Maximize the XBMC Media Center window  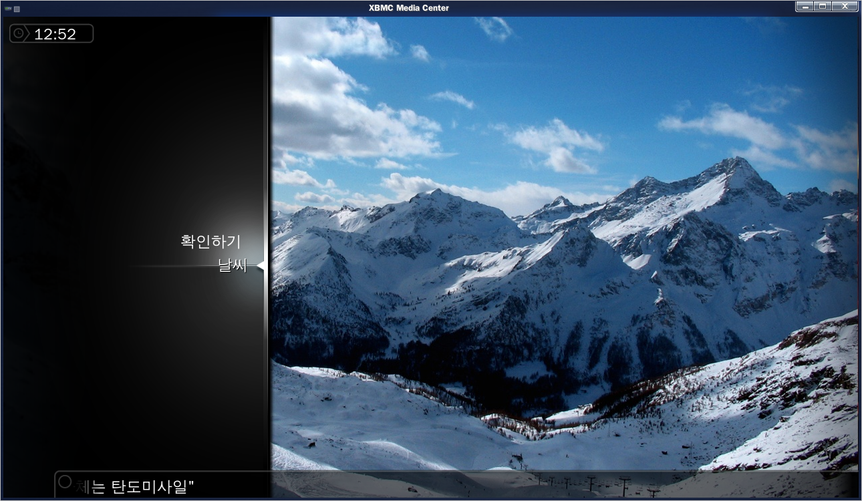point(823,7)
